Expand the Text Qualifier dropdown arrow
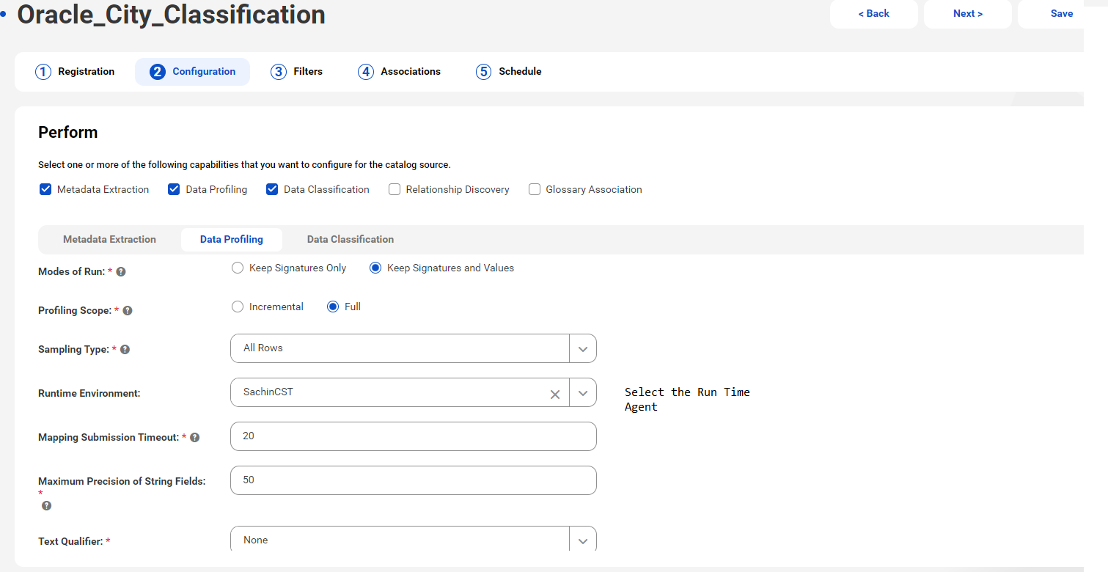The height and width of the screenshot is (572, 1108). coord(583,540)
